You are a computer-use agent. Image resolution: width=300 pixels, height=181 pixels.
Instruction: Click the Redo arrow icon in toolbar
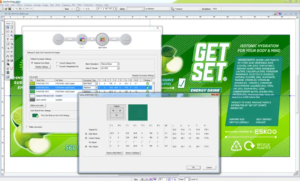[x=31, y=9]
